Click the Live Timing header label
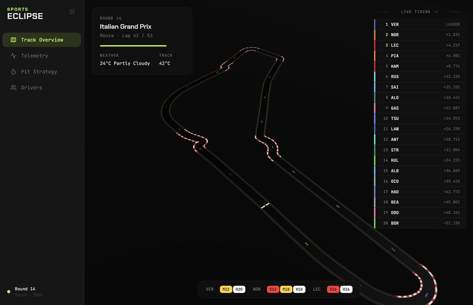 (415, 12)
